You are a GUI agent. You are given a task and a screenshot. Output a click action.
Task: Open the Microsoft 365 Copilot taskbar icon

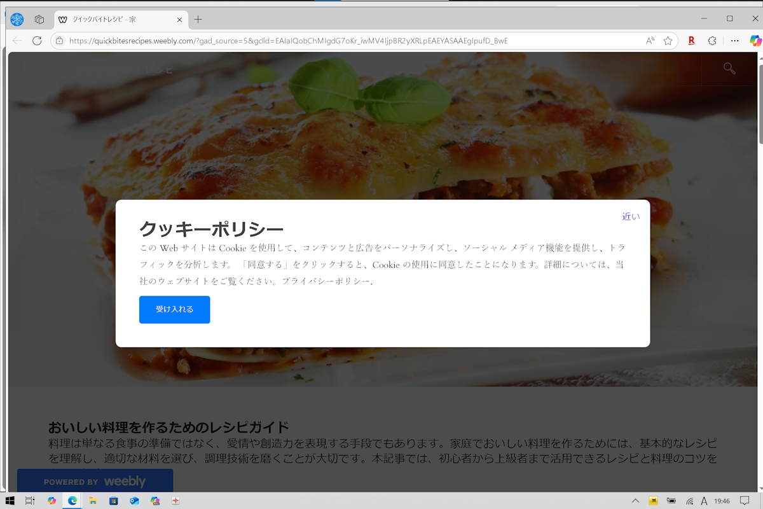click(x=155, y=501)
